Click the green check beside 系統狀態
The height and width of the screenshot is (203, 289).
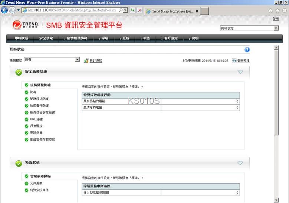[x=19, y=163]
